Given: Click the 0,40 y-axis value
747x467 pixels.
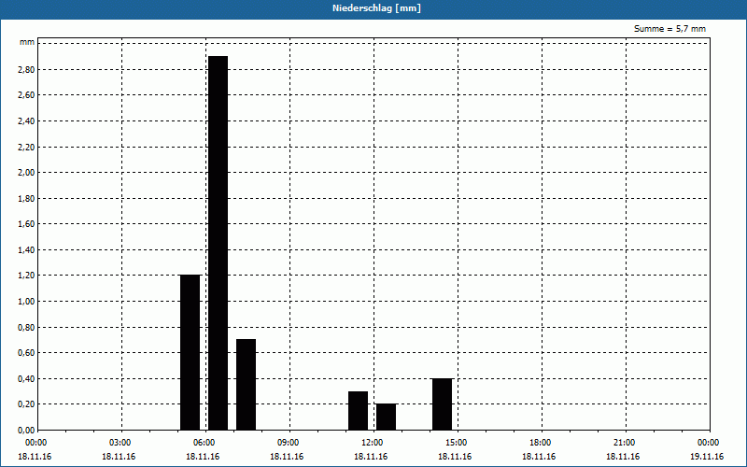Looking at the screenshot, I should [26, 379].
